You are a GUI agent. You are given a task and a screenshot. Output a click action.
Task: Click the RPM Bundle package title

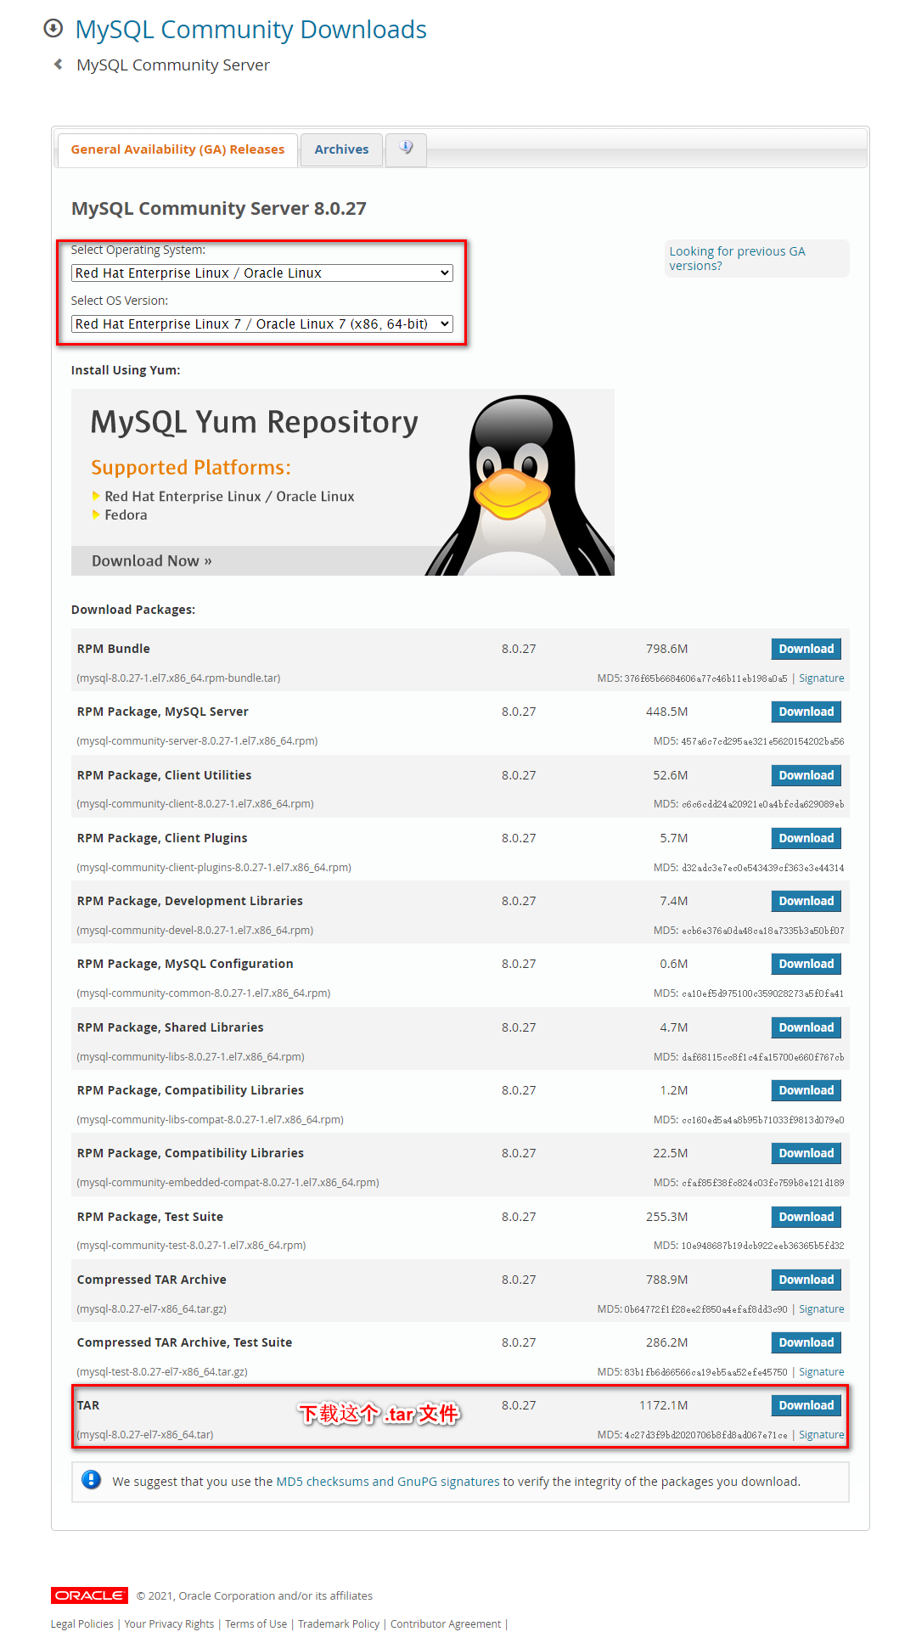(114, 649)
